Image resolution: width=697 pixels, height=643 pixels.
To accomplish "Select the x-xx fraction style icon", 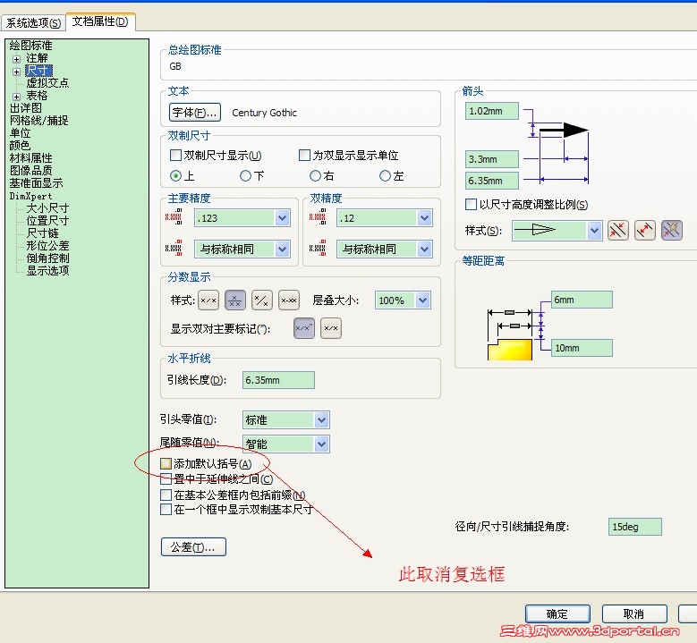I will (x=289, y=300).
